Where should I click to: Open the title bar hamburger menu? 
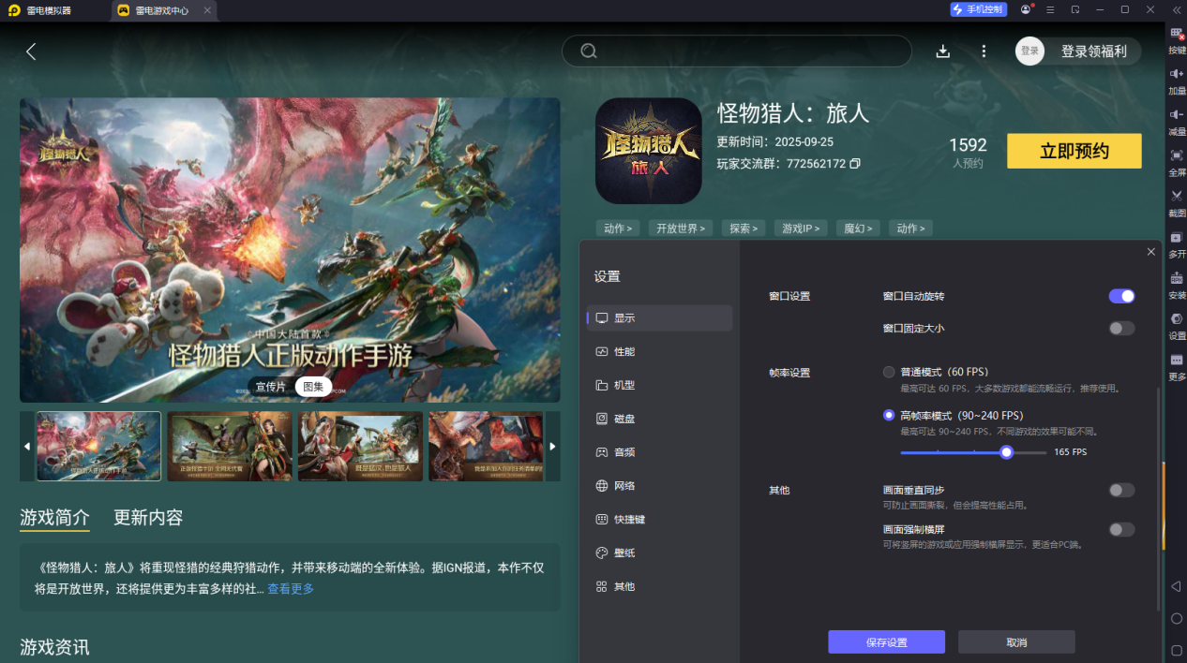pyautogui.click(x=1050, y=9)
